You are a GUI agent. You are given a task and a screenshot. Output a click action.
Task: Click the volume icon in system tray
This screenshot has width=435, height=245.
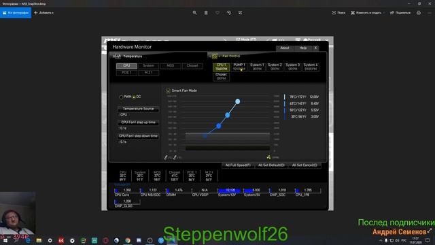tap(397, 240)
